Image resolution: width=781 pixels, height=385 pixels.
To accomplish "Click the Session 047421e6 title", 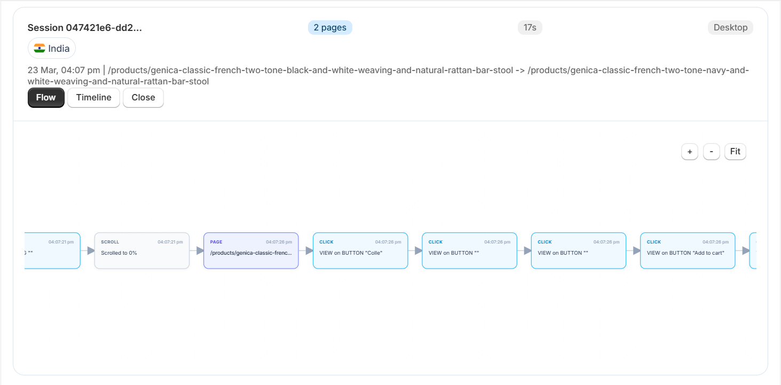I will tap(85, 28).
